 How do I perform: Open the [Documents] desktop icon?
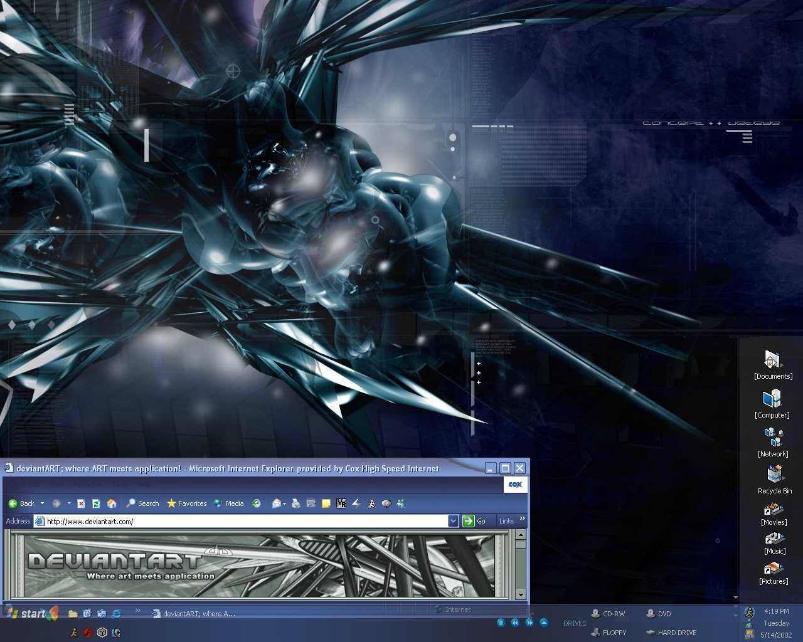point(773,366)
